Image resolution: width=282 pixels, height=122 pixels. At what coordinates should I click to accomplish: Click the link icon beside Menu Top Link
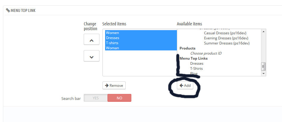[x=8, y=11]
